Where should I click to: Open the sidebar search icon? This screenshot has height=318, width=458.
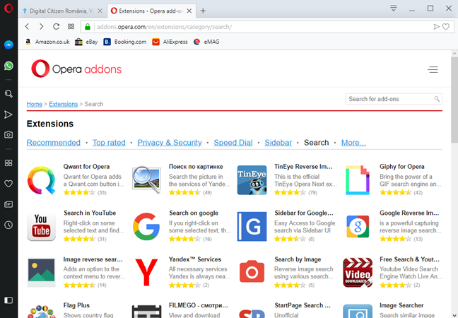coord(8,93)
